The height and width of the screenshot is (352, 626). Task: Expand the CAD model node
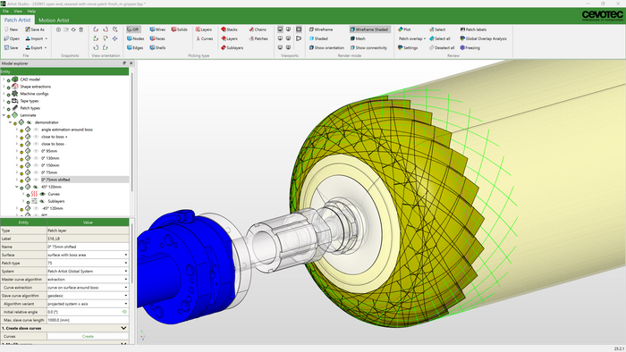click(x=4, y=80)
